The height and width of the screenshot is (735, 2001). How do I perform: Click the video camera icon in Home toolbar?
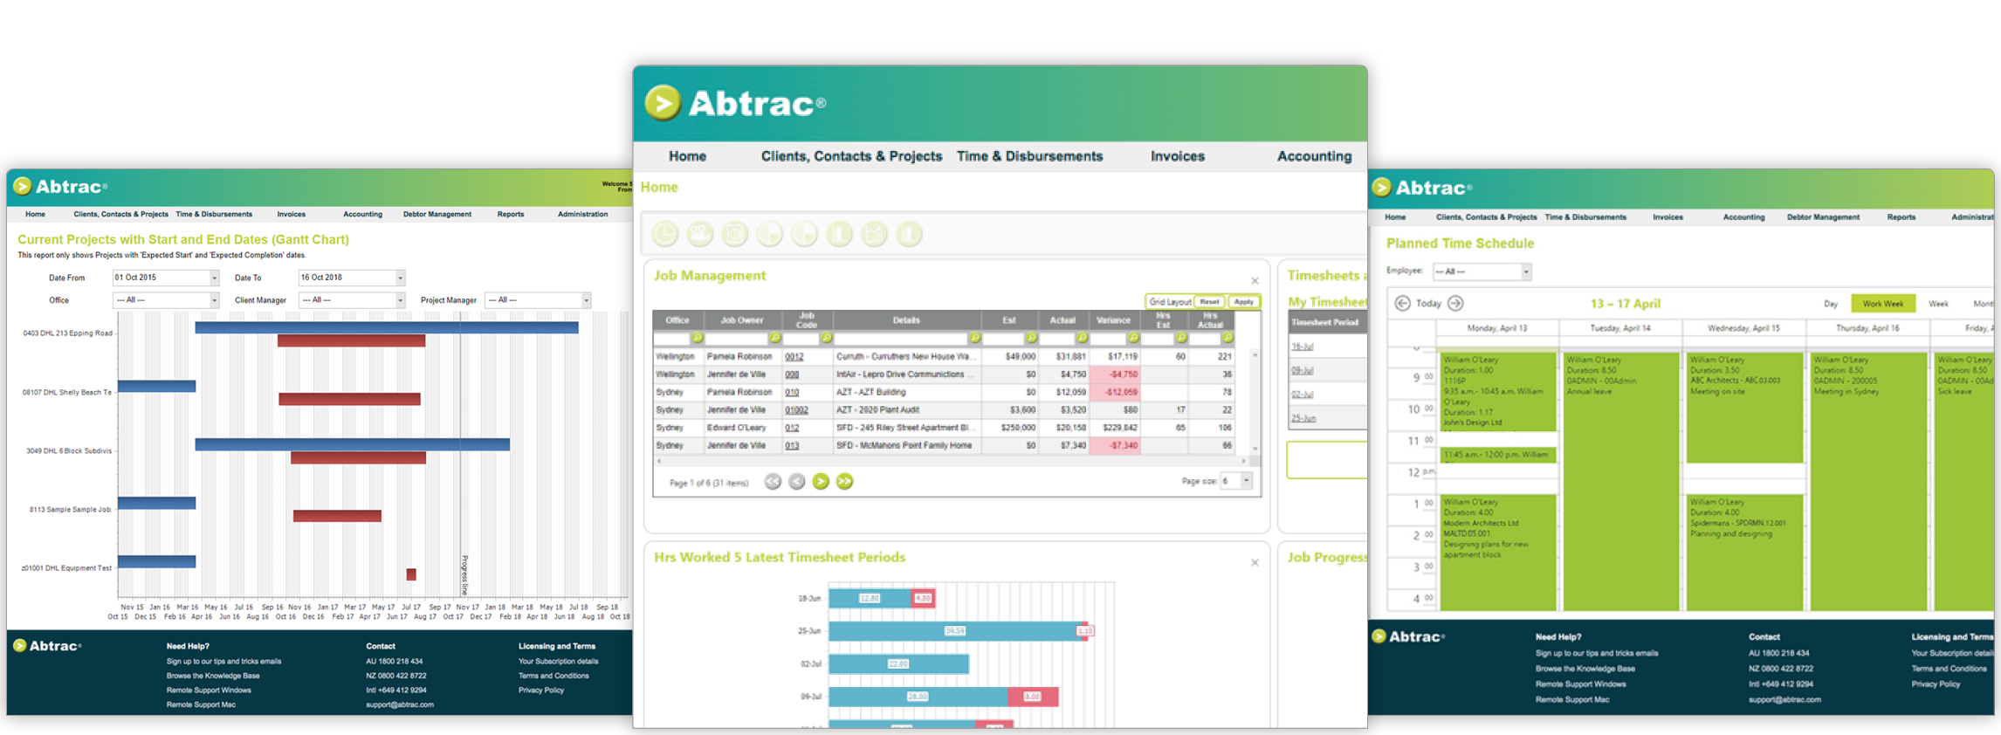pos(700,234)
